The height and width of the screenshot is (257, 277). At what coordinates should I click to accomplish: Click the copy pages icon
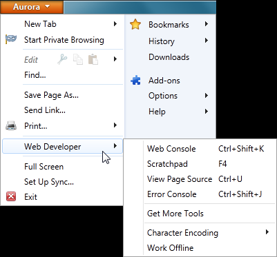[x=78, y=59]
